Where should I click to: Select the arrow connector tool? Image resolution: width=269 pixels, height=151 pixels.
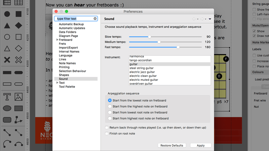(x=18, y=120)
